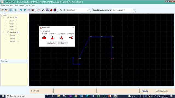This screenshot has width=175, height=98.
Task: Collapse the Nodes tree group
Action: pyautogui.click(x=4, y=17)
